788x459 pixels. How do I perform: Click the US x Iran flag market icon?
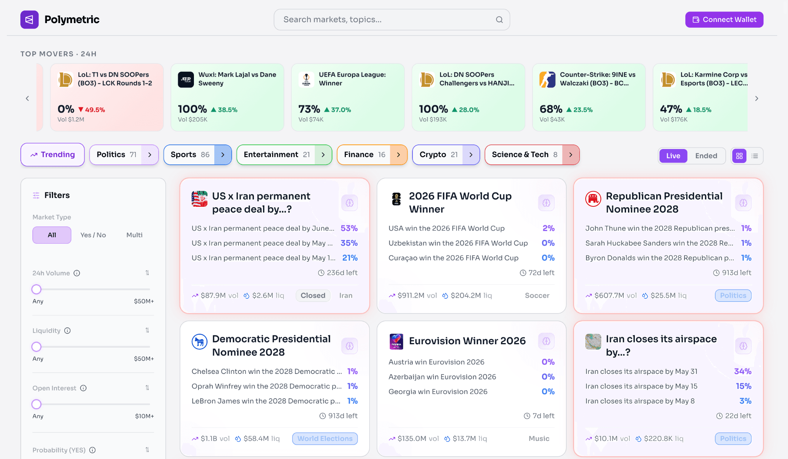tap(199, 199)
